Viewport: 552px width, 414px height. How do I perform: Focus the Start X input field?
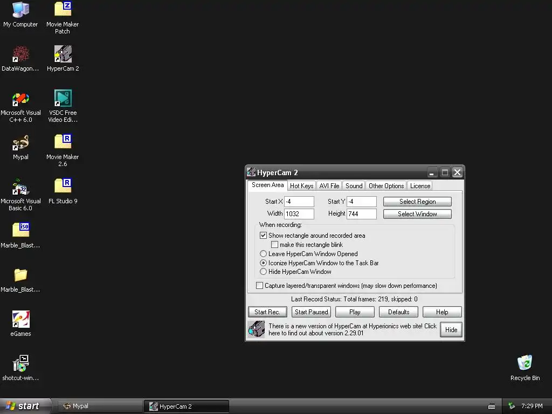299,202
